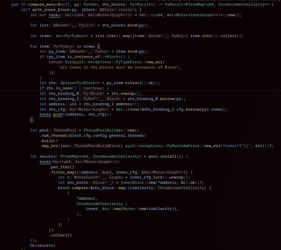Image resolution: width=281 pixels, height=250 pixels.
Task: Click item.into() in the map closure
Action: pos(203,36)
